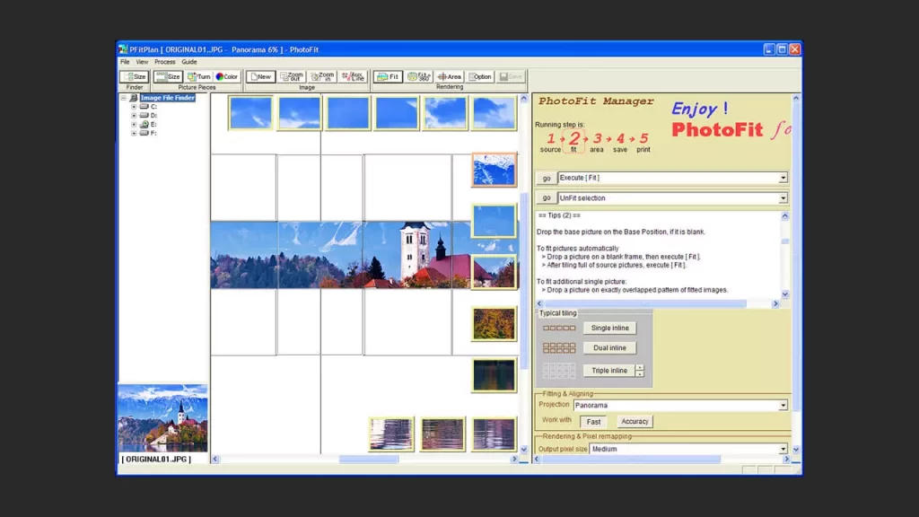Screen dimensions: 919x517
Task: Toggle the Aux Line toolbar button
Action: [353, 76]
